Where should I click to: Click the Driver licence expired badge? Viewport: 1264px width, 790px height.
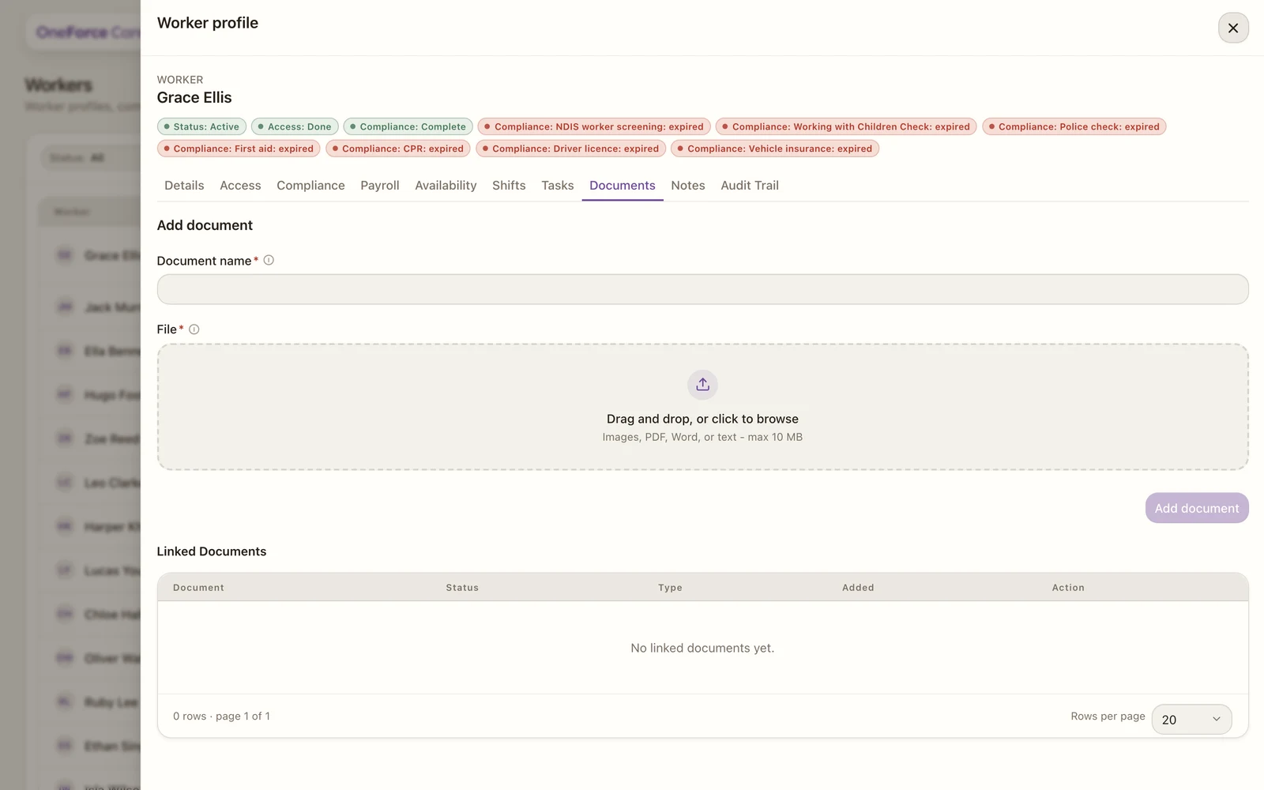coord(570,149)
